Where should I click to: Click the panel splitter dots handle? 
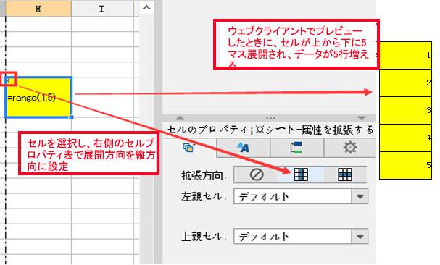click(x=270, y=118)
